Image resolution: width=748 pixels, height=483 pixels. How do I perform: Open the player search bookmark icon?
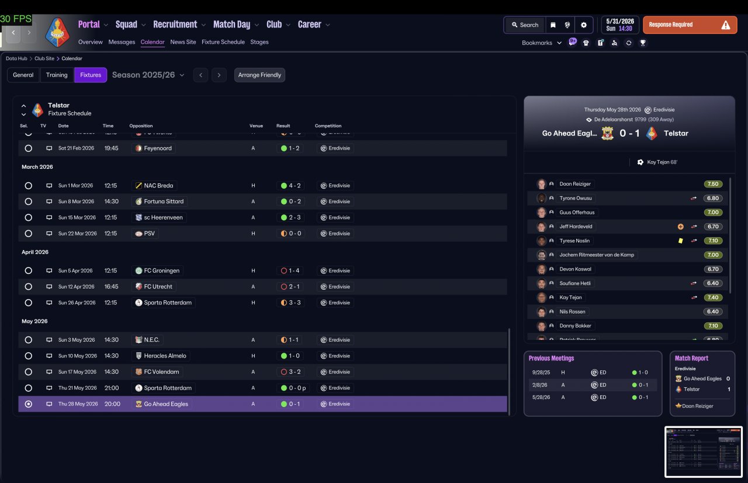coord(614,43)
